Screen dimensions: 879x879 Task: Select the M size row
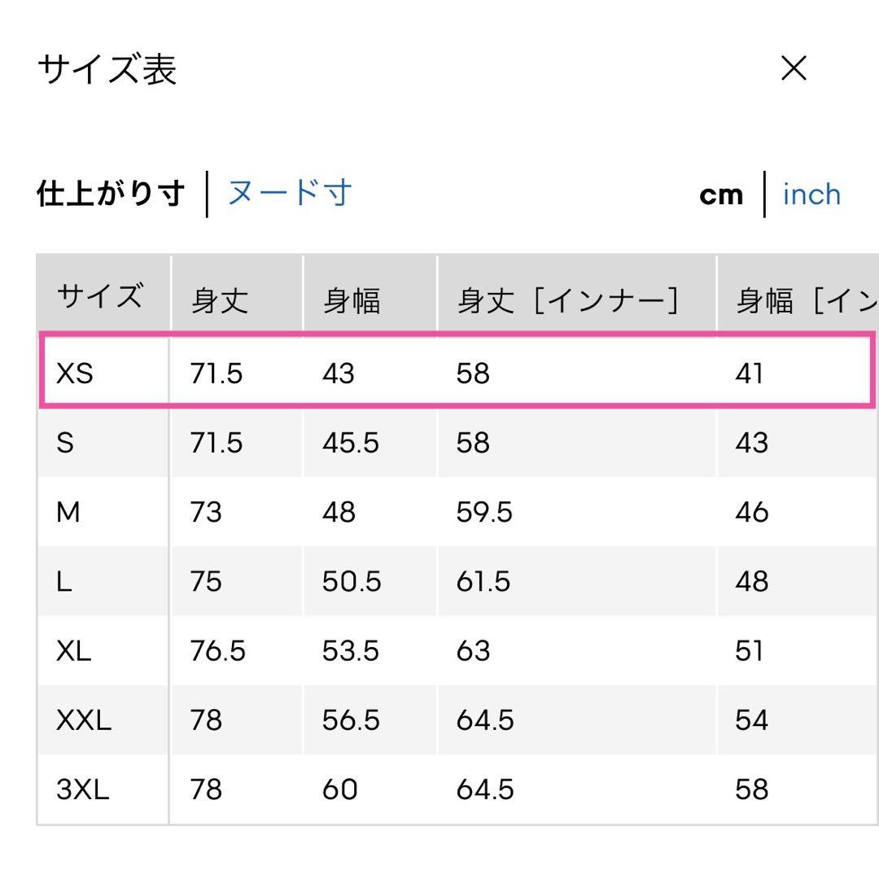[x=457, y=512]
